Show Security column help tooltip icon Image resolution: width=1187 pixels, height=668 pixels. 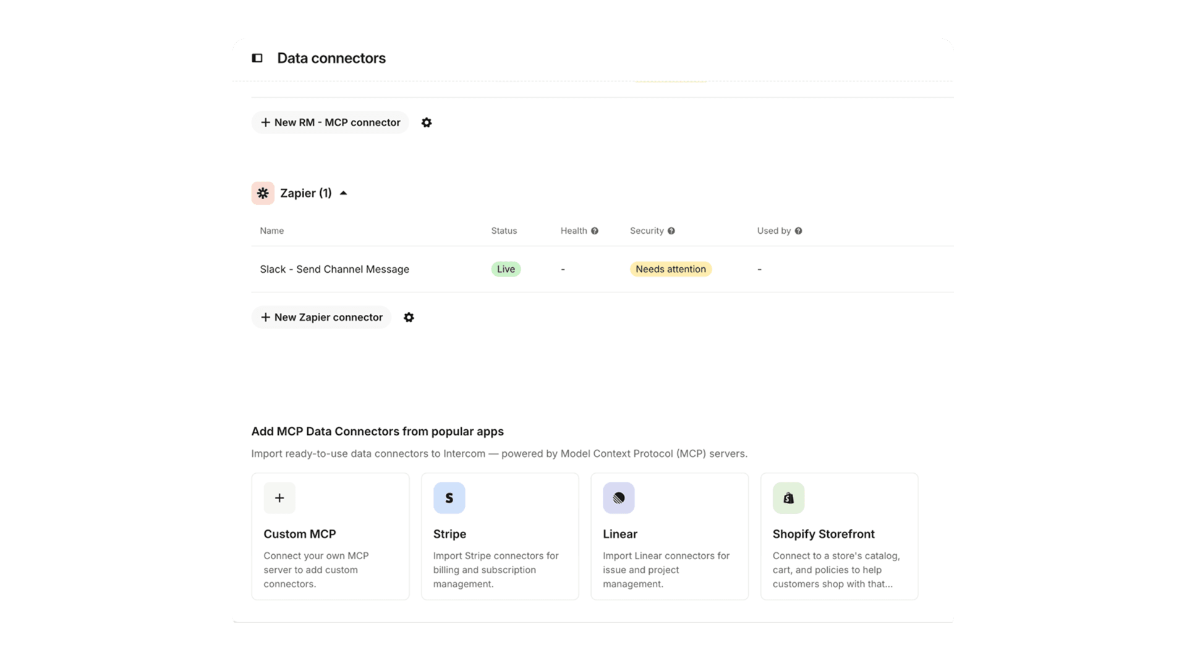pyautogui.click(x=671, y=231)
